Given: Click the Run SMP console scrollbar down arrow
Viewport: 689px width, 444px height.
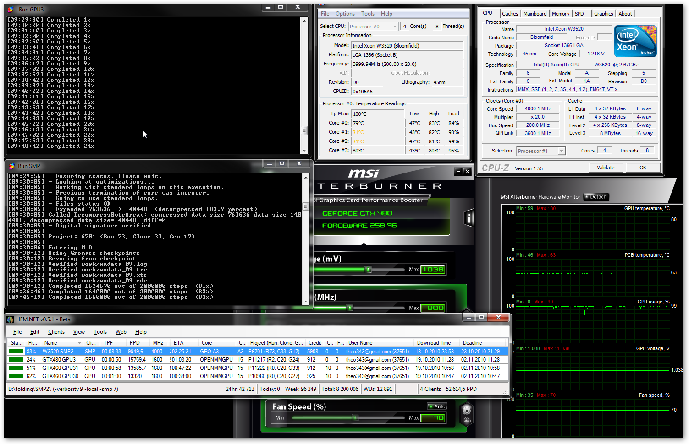Looking at the screenshot, I should 306,302.
